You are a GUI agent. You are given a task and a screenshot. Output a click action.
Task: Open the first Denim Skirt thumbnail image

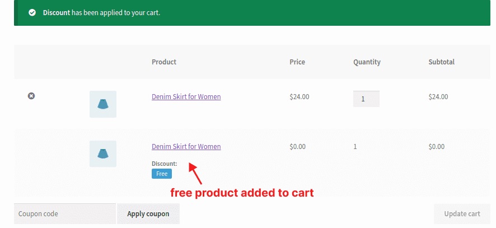pyautogui.click(x=103, y=104)
